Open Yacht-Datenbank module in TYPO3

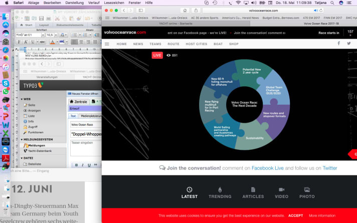pyautogui.click(x=38, y=151)
